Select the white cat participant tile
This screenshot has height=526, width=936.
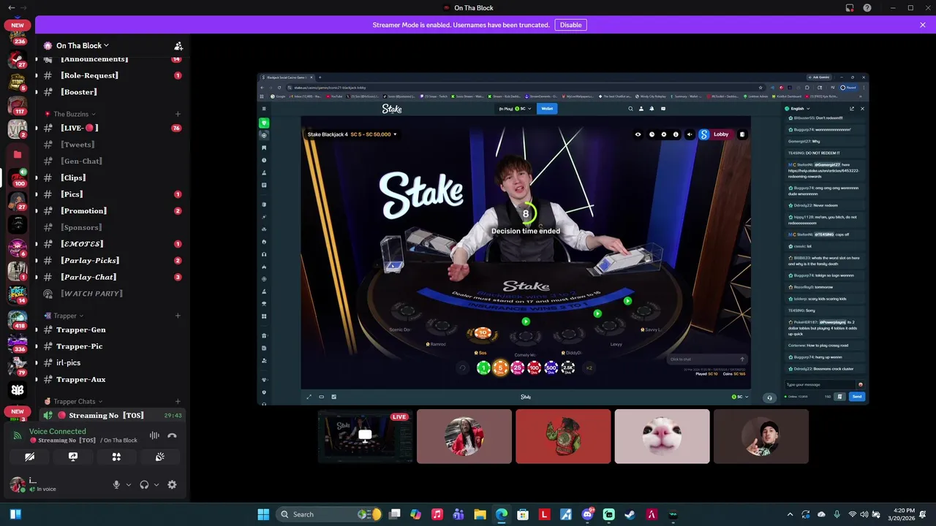click(662, 436)
